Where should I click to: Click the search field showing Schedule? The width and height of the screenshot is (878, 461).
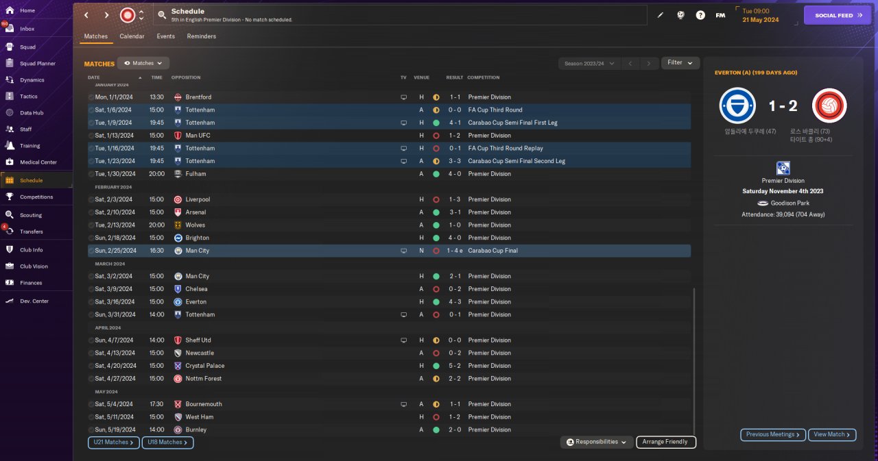pos(400,15)
